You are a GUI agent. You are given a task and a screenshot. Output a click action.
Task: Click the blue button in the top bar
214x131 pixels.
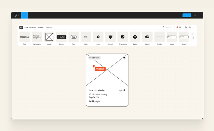(187, 15)
